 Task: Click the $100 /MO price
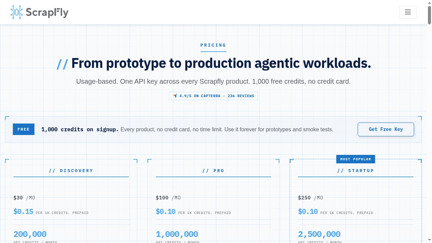coord(168,198)
